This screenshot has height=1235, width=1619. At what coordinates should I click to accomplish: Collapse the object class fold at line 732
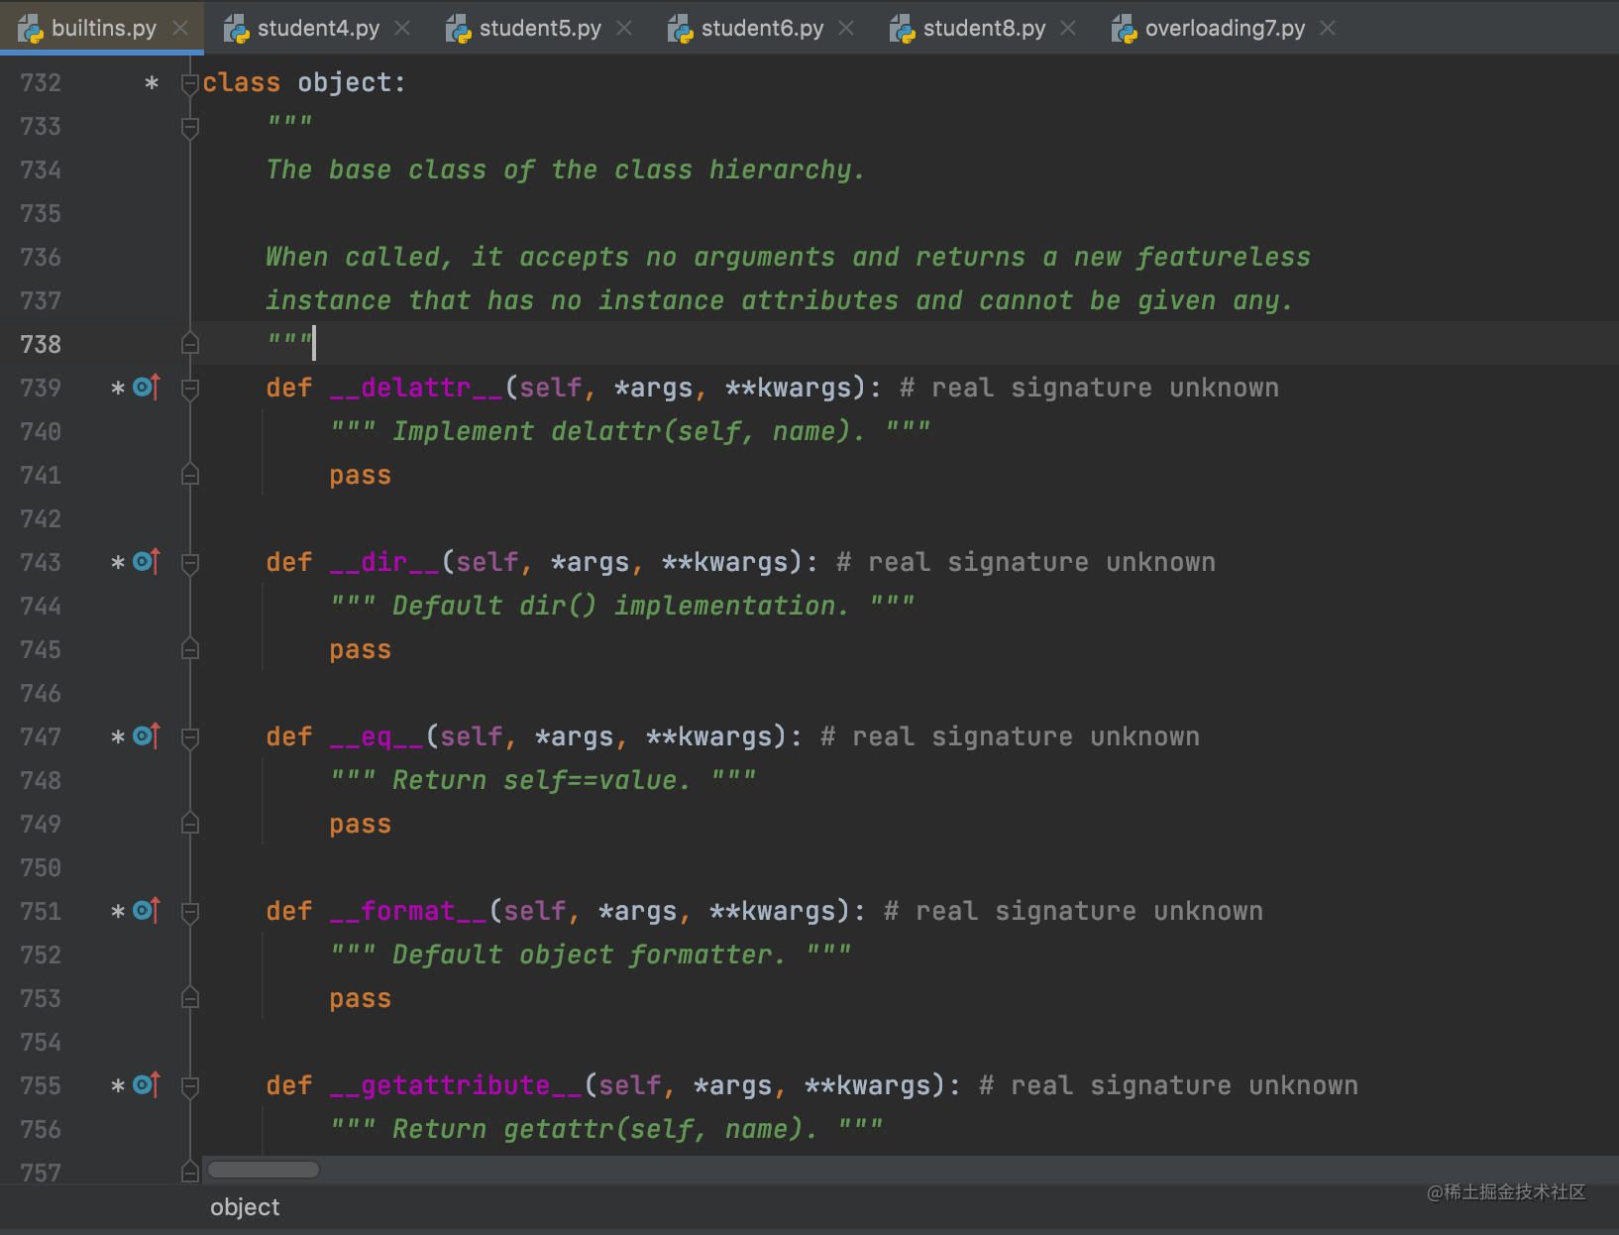point(189,82)
